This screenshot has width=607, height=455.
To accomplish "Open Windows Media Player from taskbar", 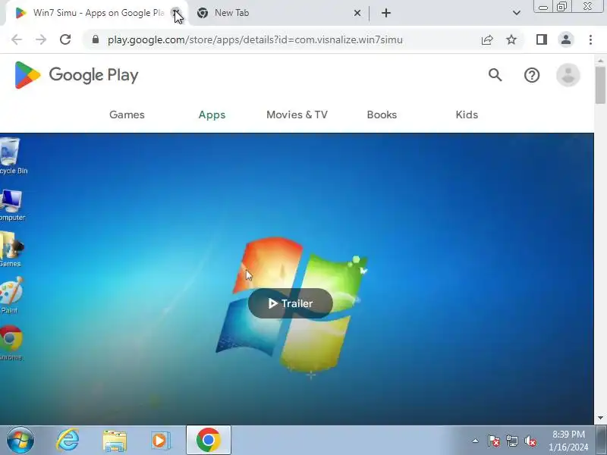I will [160, 441].
